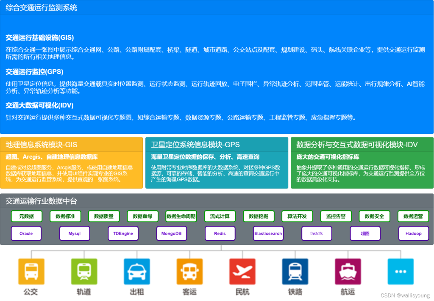Click the Oracle database label

[x=26, y=233]
